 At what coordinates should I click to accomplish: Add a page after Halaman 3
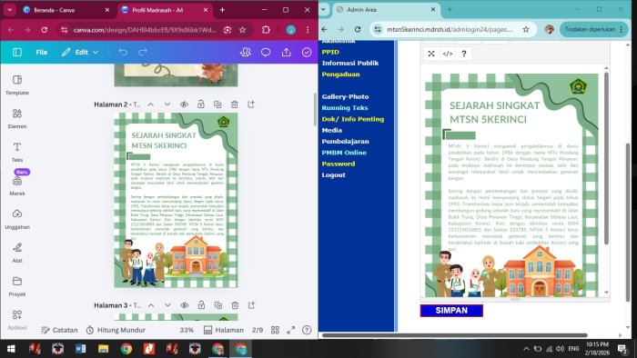[251, 305]
